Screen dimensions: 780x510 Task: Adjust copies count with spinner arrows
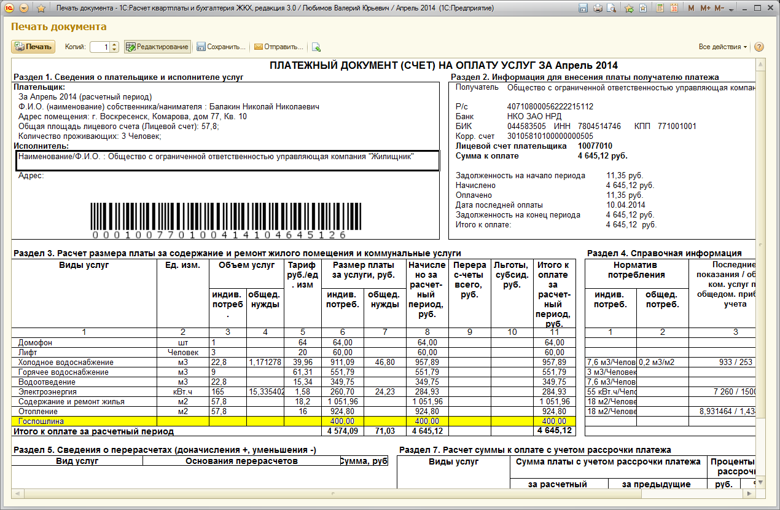(114, 47)
